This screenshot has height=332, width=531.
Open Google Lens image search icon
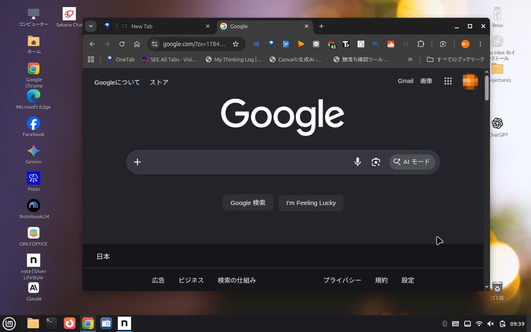click(x=376, y=162)
